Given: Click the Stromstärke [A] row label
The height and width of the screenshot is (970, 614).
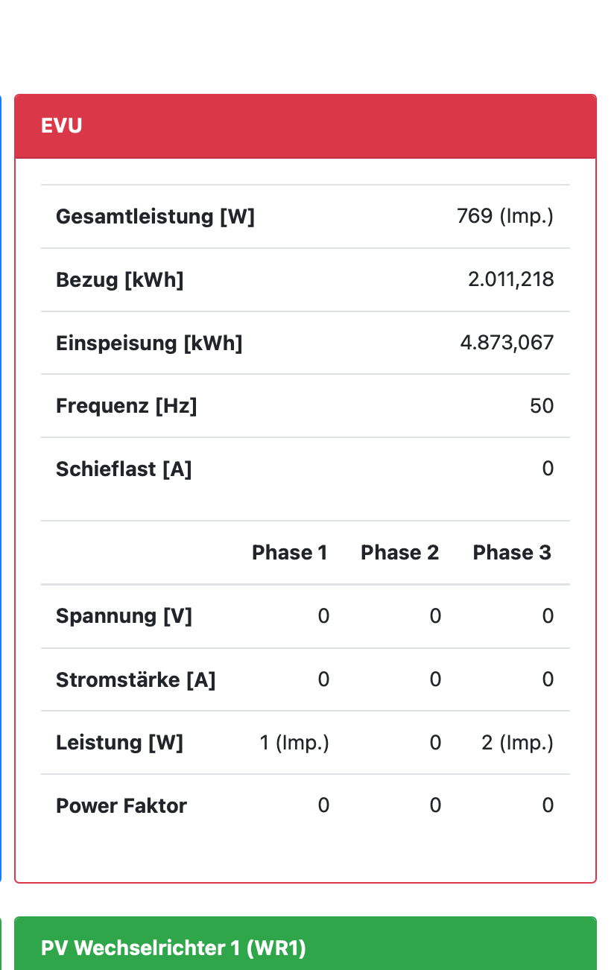Looking at the screenshot, I should pos(136,679).
